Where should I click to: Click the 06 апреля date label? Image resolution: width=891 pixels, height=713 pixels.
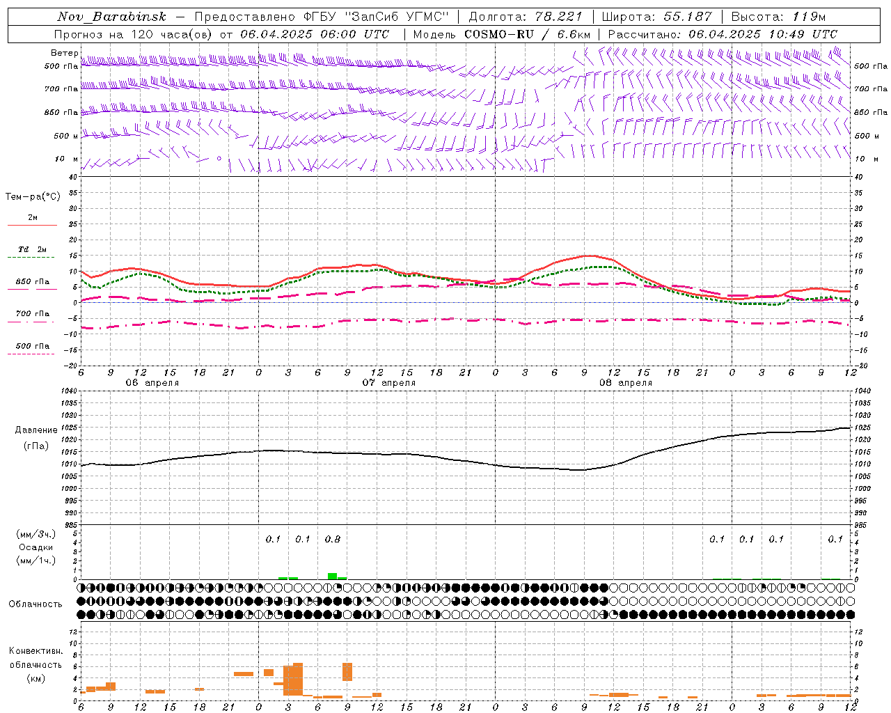(152, 383)
